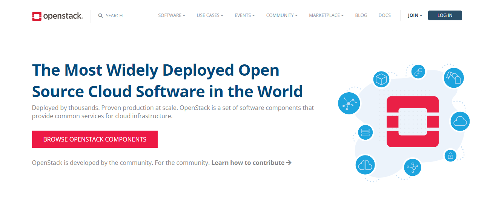Click the robotic arm icon in the illustration
496x198 pixels.
(453, 78)
